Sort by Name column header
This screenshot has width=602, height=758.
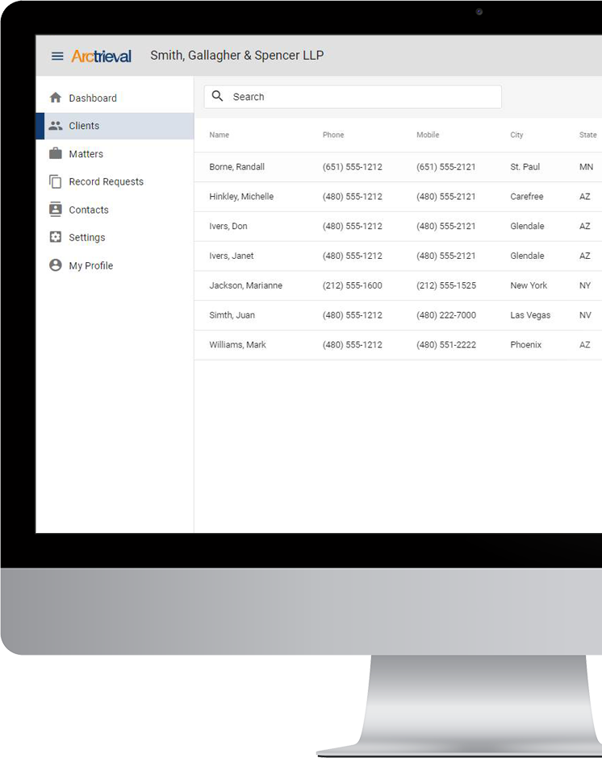[219, 135]
